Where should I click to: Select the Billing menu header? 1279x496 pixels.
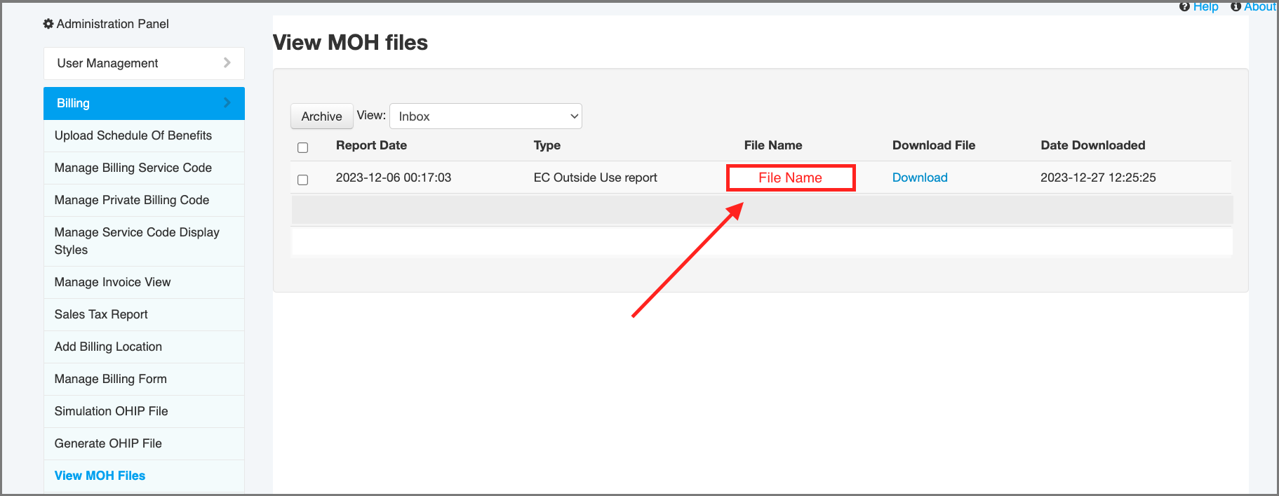144,103
